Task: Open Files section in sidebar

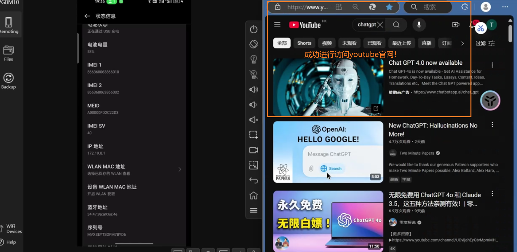Action: pyautogui.click(x=9, y=53)
